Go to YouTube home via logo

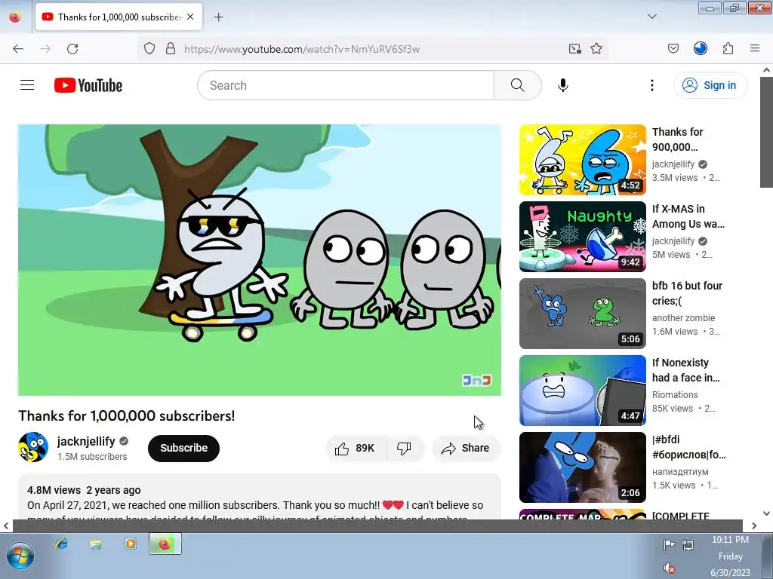pyautogui.click(x=88, y=85)
